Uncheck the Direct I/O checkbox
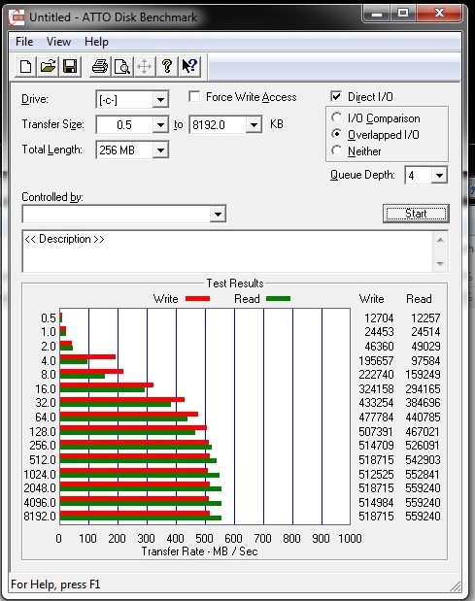This screenshot has width=475, height=601. [x=336, y=96]
